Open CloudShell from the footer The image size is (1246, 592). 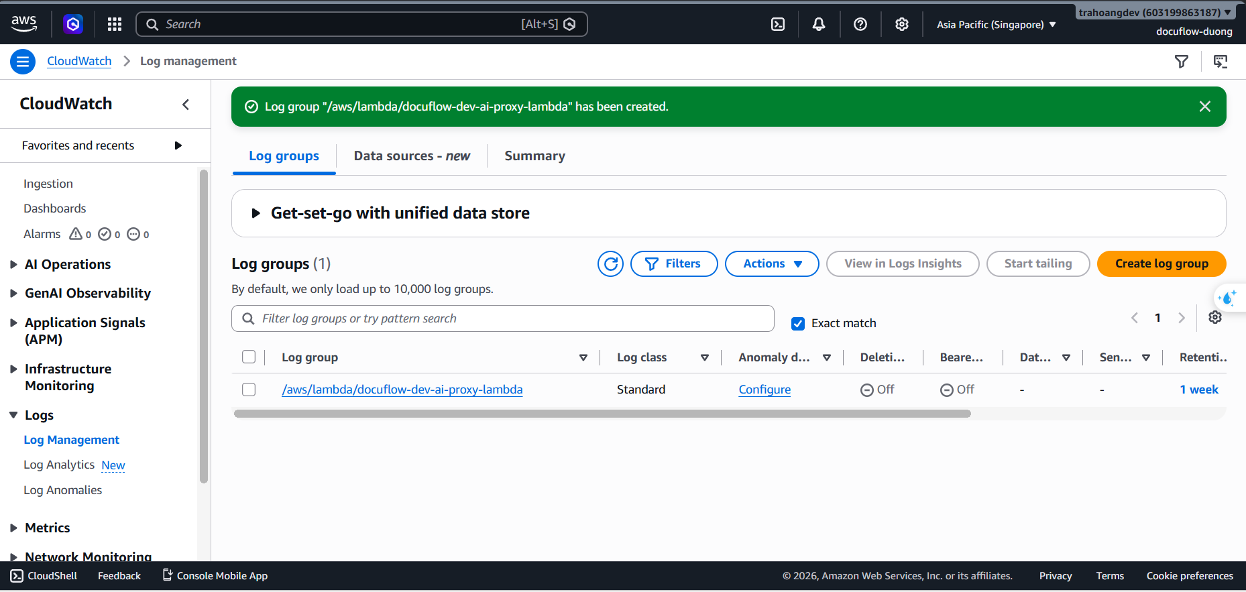click(x=44, y=576)
